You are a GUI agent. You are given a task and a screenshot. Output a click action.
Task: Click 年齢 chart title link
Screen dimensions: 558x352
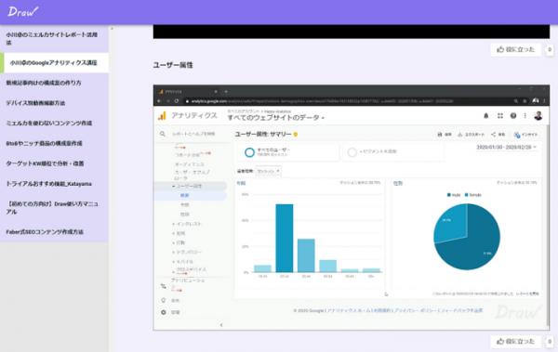point(241,184)
